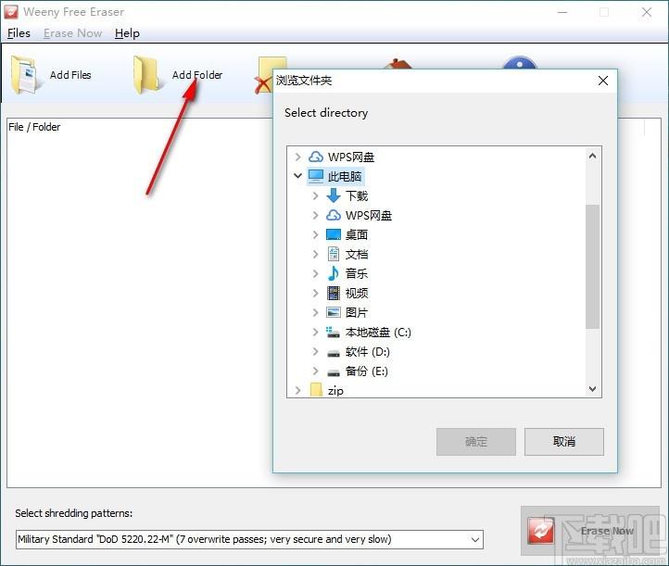
Task: Click the Add Folder folder icon
Action: coord(146,75)
